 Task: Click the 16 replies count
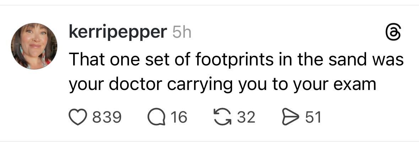pos(179,117)
